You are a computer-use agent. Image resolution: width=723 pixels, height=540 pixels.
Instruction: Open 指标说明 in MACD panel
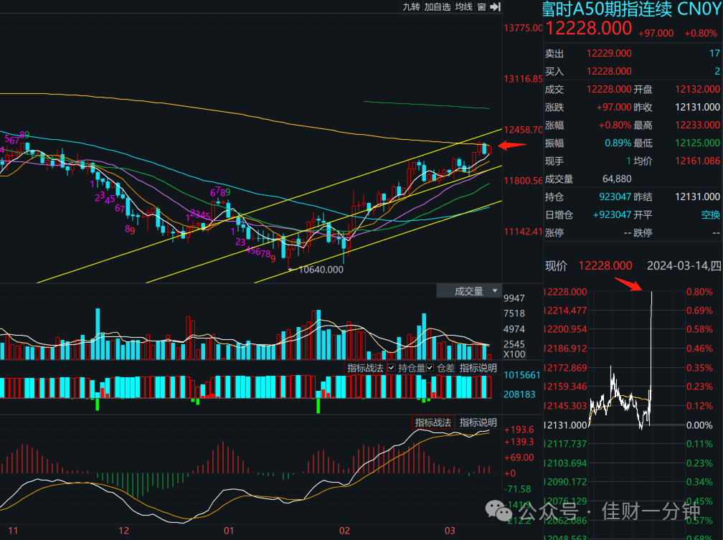(x=478, y=422)
